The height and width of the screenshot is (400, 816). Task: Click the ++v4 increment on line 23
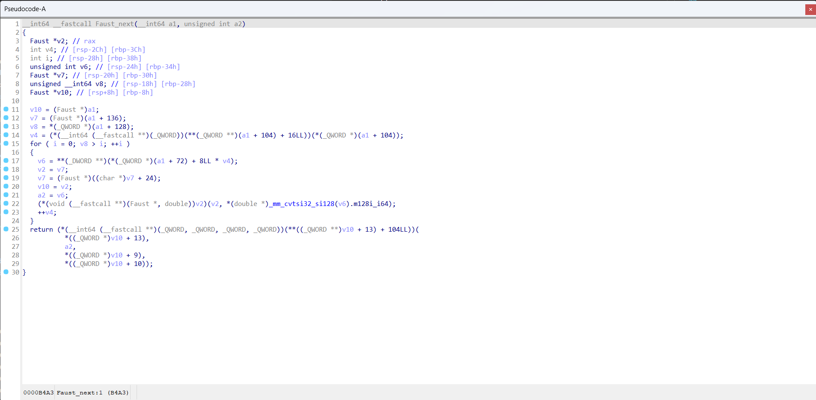coord(45,212)
